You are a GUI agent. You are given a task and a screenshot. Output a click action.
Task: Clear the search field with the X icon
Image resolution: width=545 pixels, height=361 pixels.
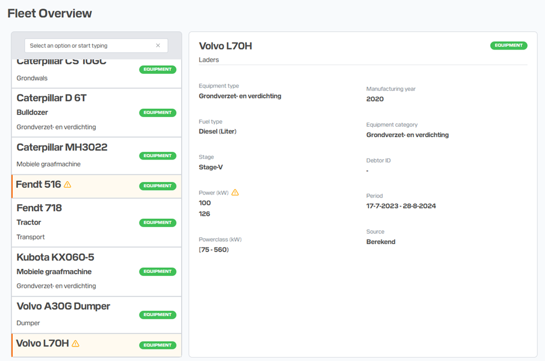pos(158,45)
